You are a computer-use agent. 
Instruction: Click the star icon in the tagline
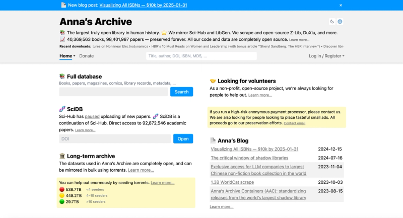[164, 33]
